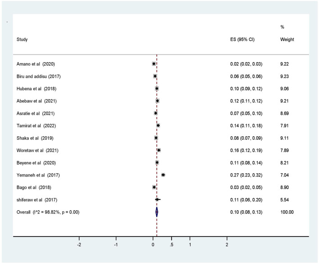Select study label 'Woretaw et al (2021)'
319x264 pixels.
pos(37,150)
